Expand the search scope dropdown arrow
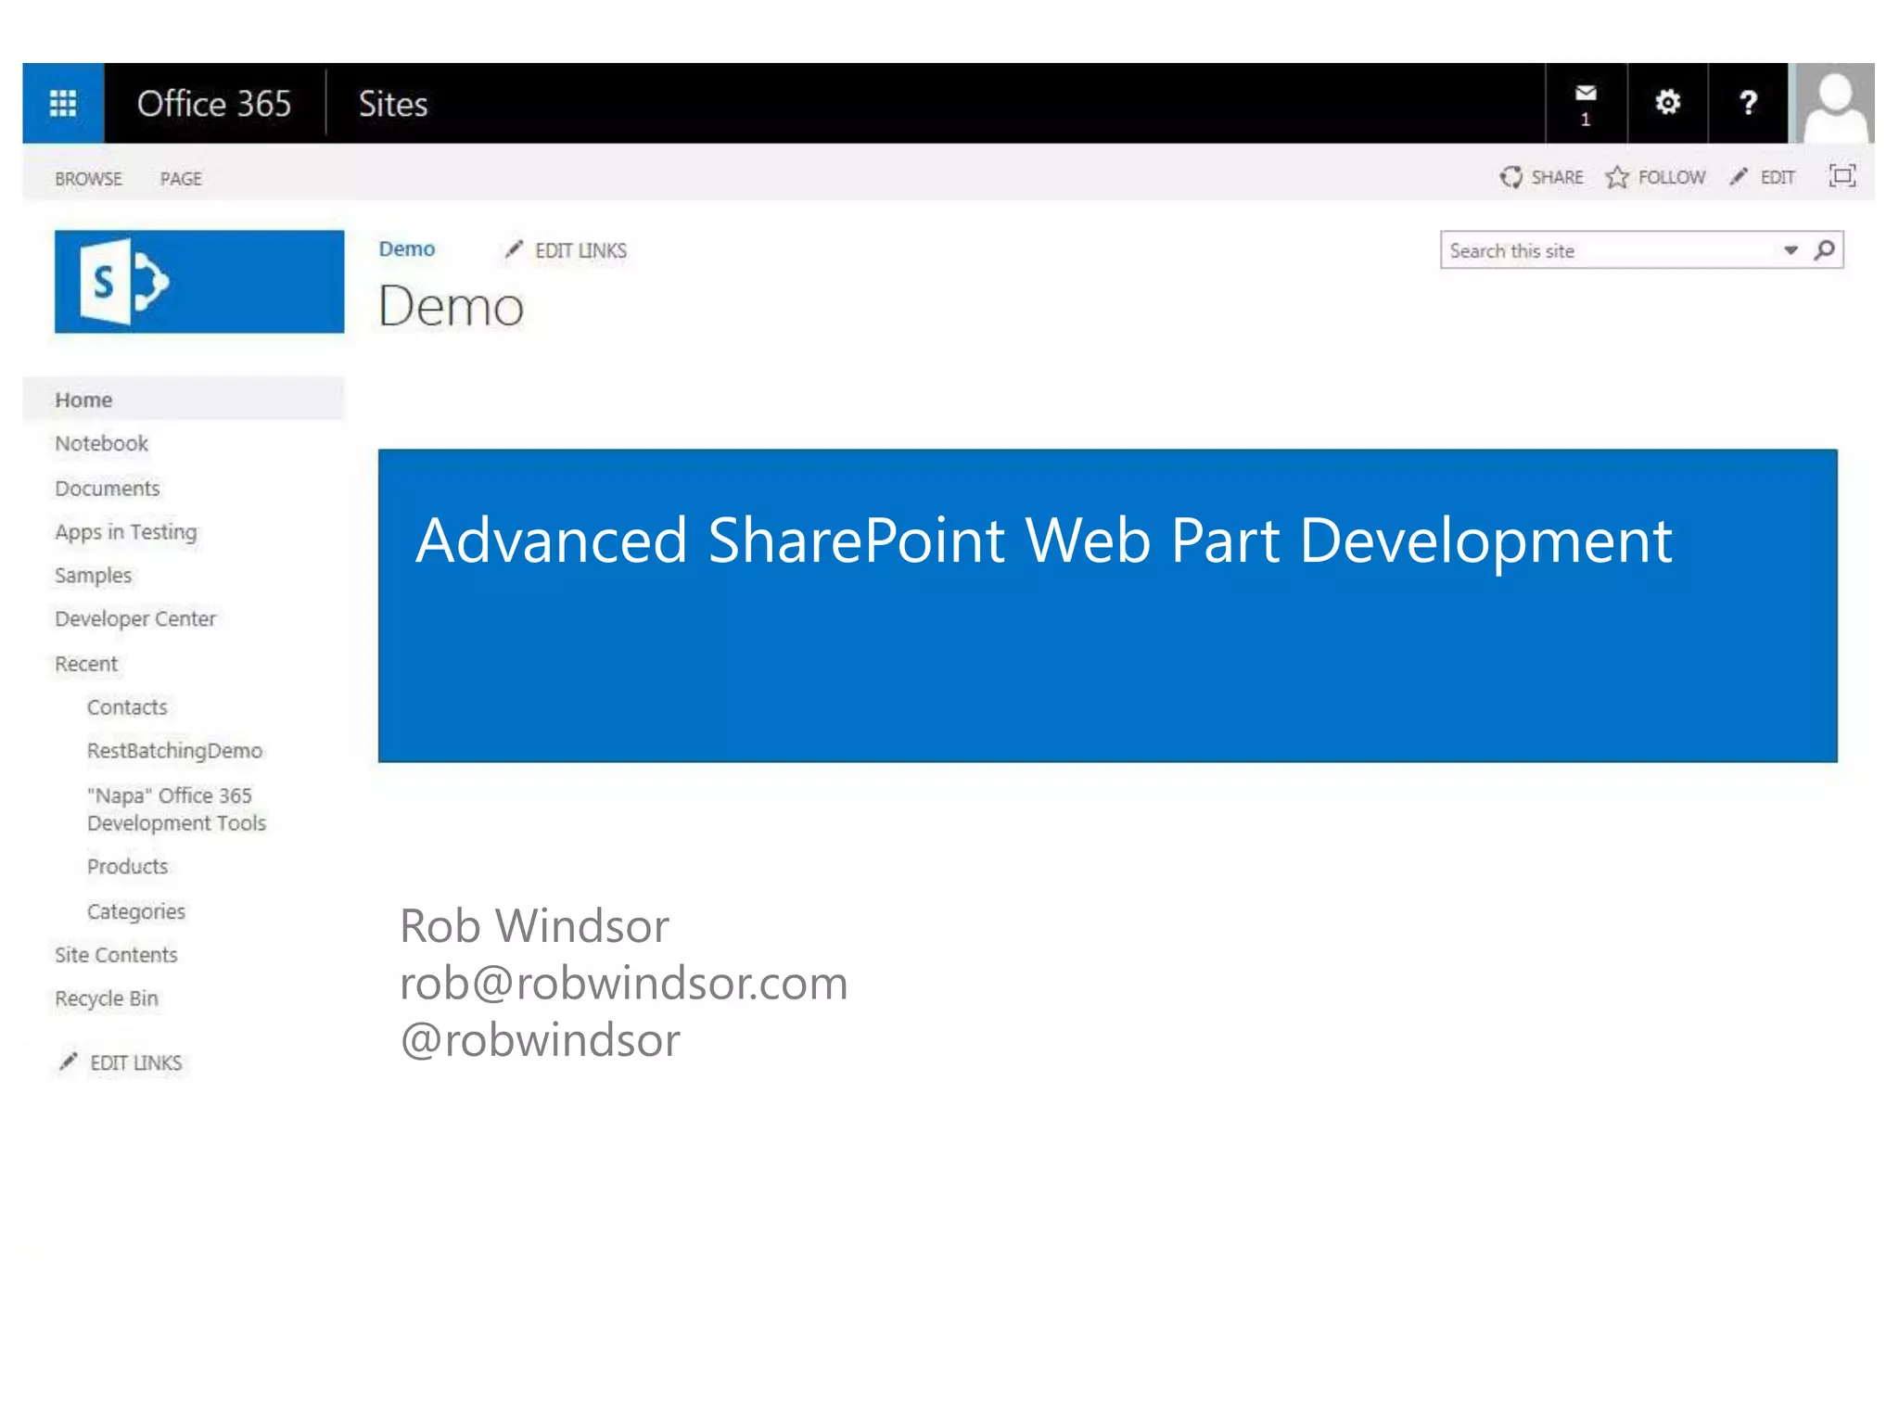The height and width of the screenshot is (1424, 1899). pyautogui.click(x=1791, y=250)
